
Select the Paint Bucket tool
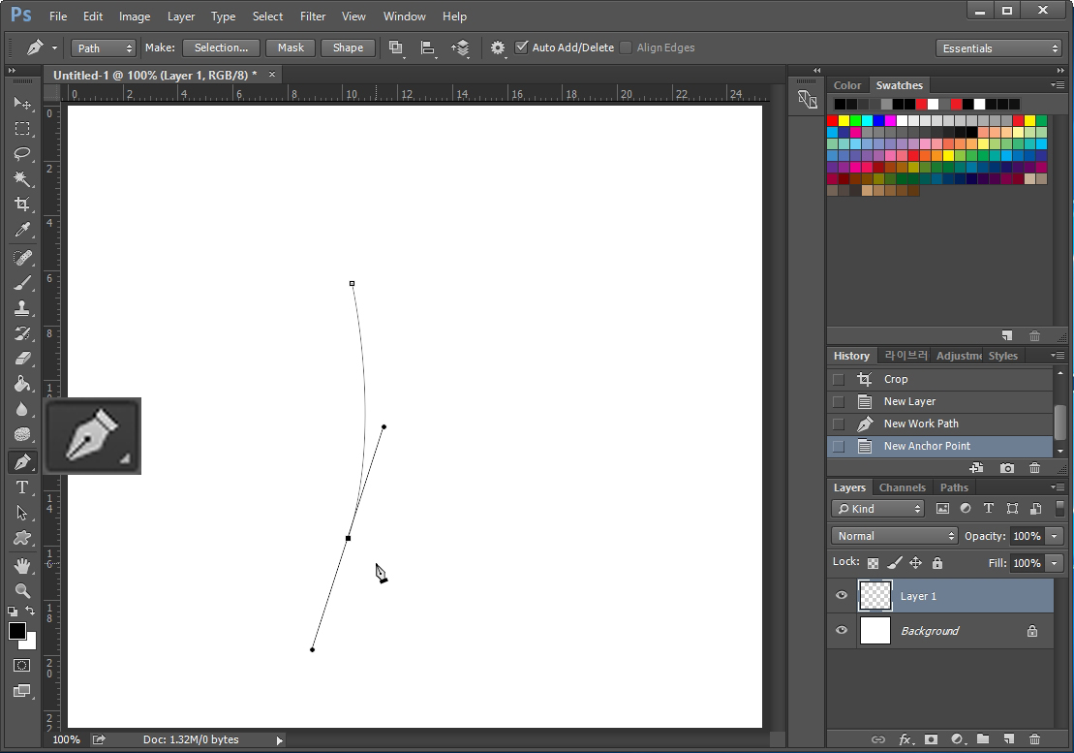22,384
